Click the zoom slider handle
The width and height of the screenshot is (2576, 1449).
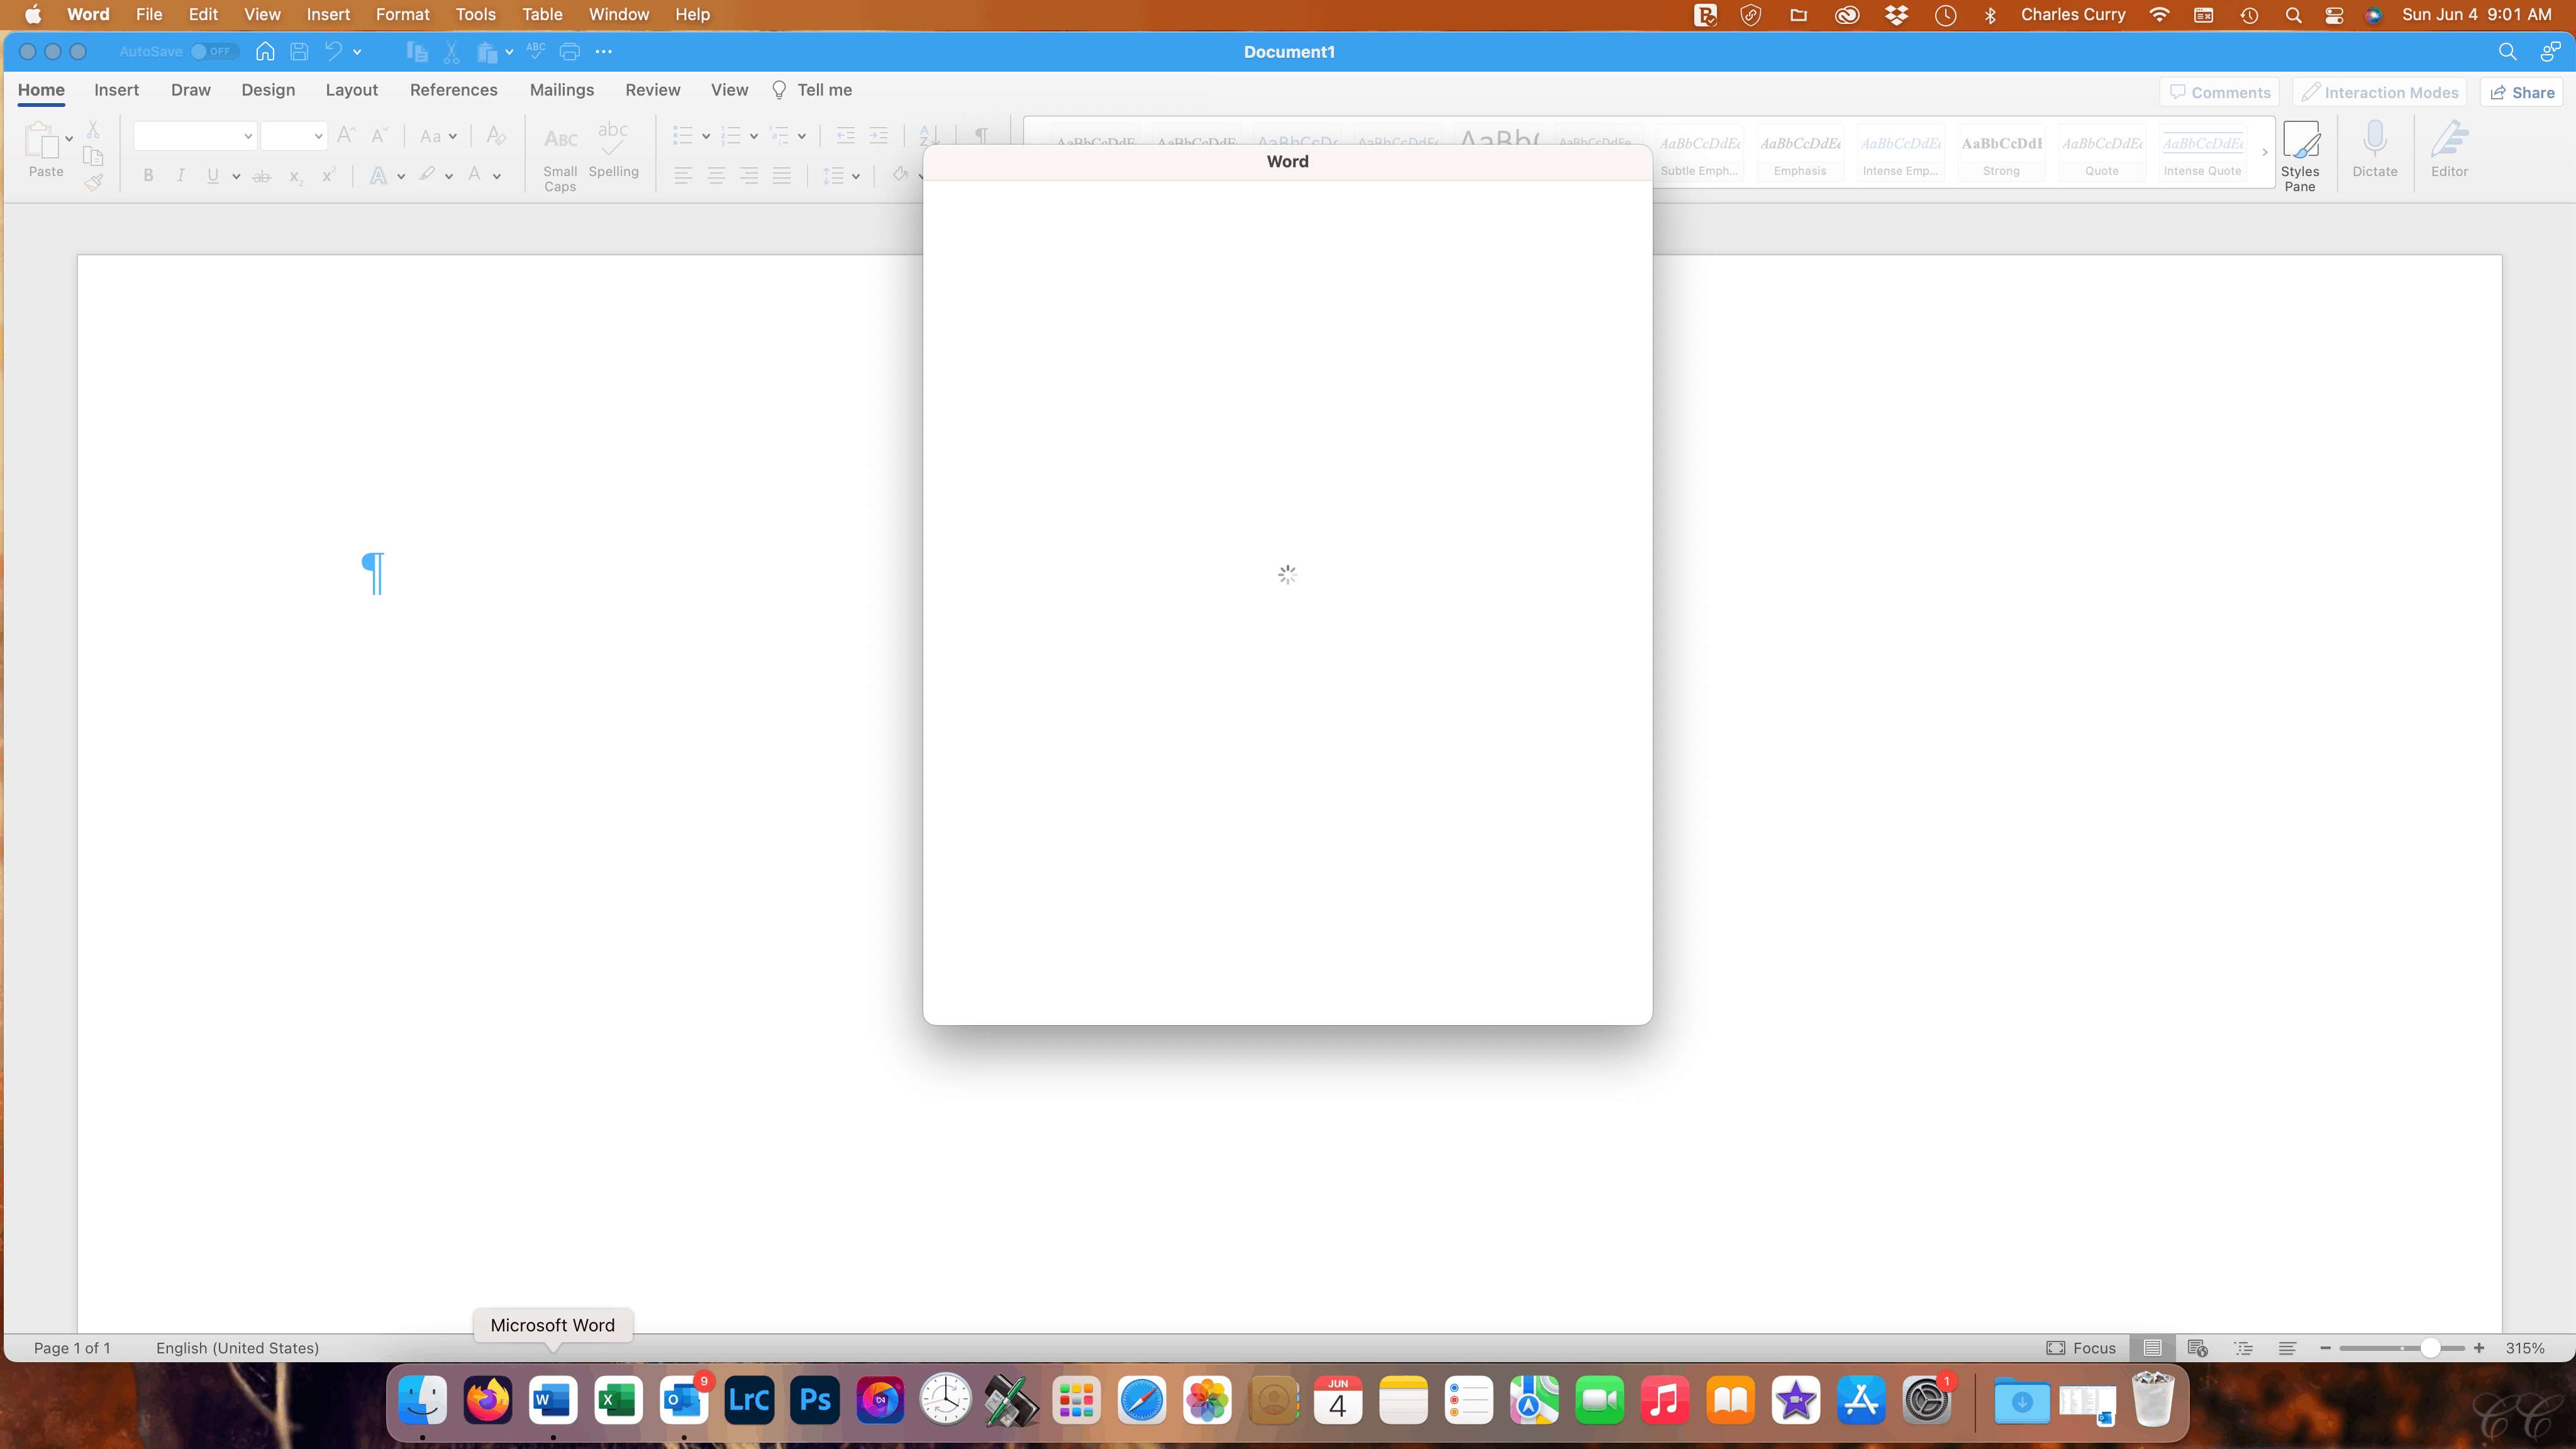pos(2430,1348)
